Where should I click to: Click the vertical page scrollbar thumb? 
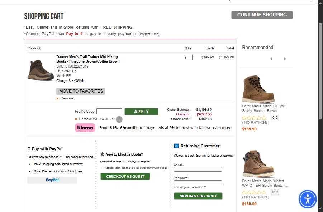pos(320,71)
